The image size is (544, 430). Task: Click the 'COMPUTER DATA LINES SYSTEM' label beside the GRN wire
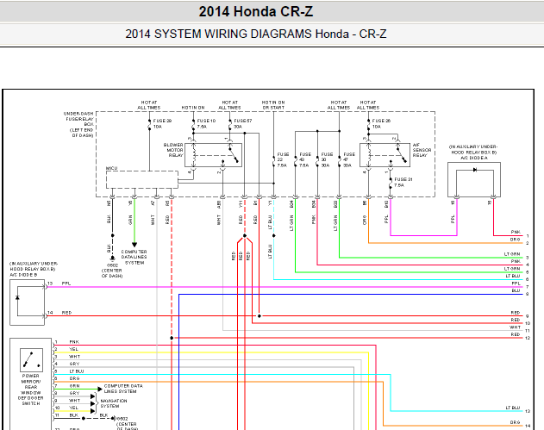[123, 389]
